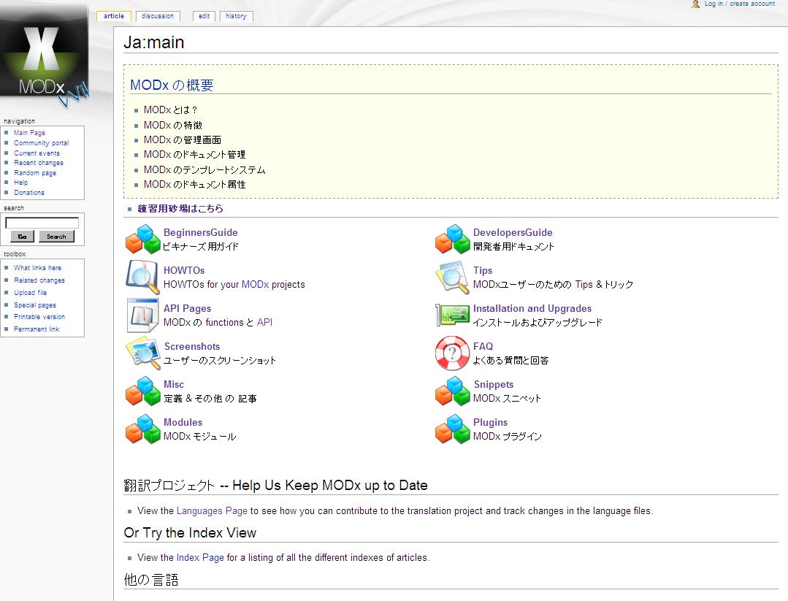Click the FAQ lifebuoy icon

[452, 353]
